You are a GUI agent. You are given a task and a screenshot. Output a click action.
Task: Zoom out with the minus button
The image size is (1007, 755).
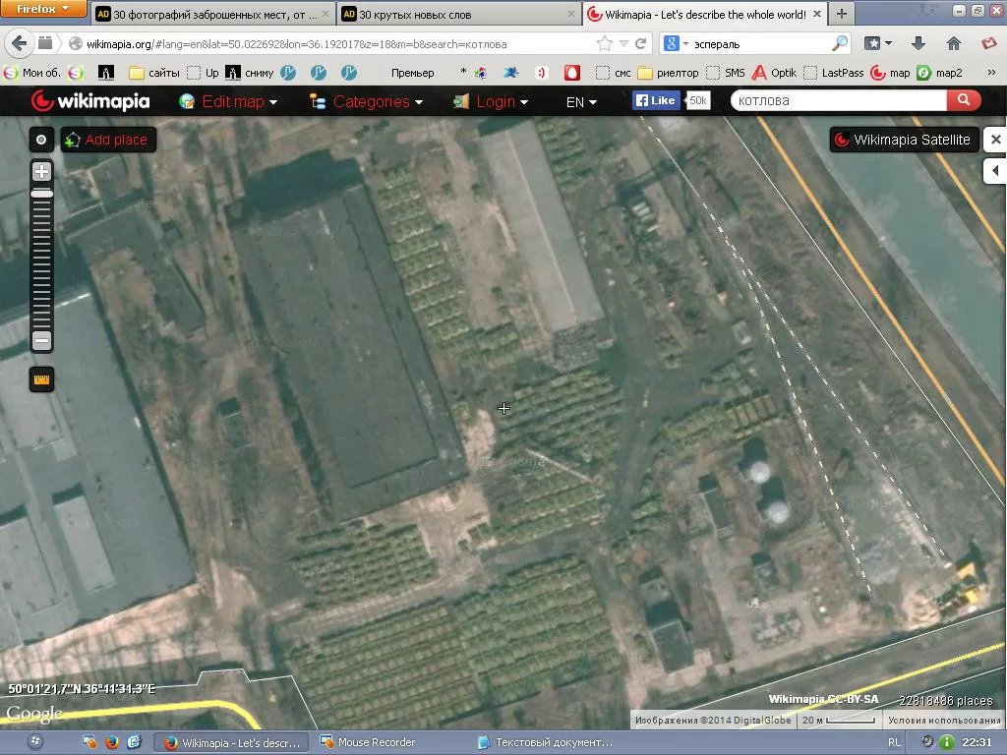coord(41,340)
